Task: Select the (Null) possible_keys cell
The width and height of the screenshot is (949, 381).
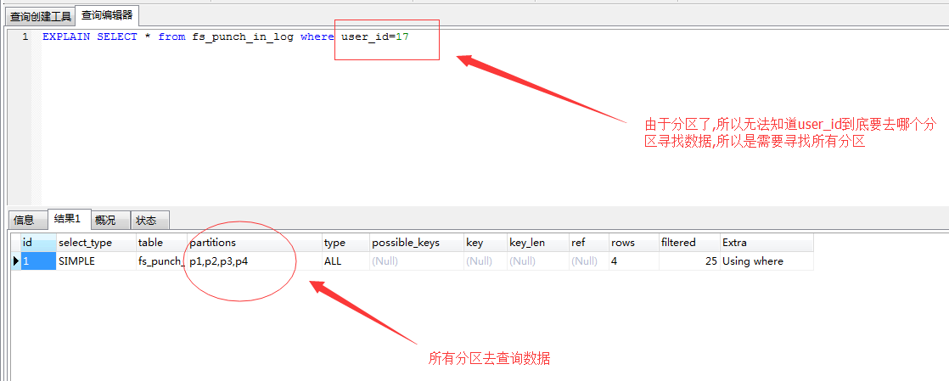Action: pos(417,261)
